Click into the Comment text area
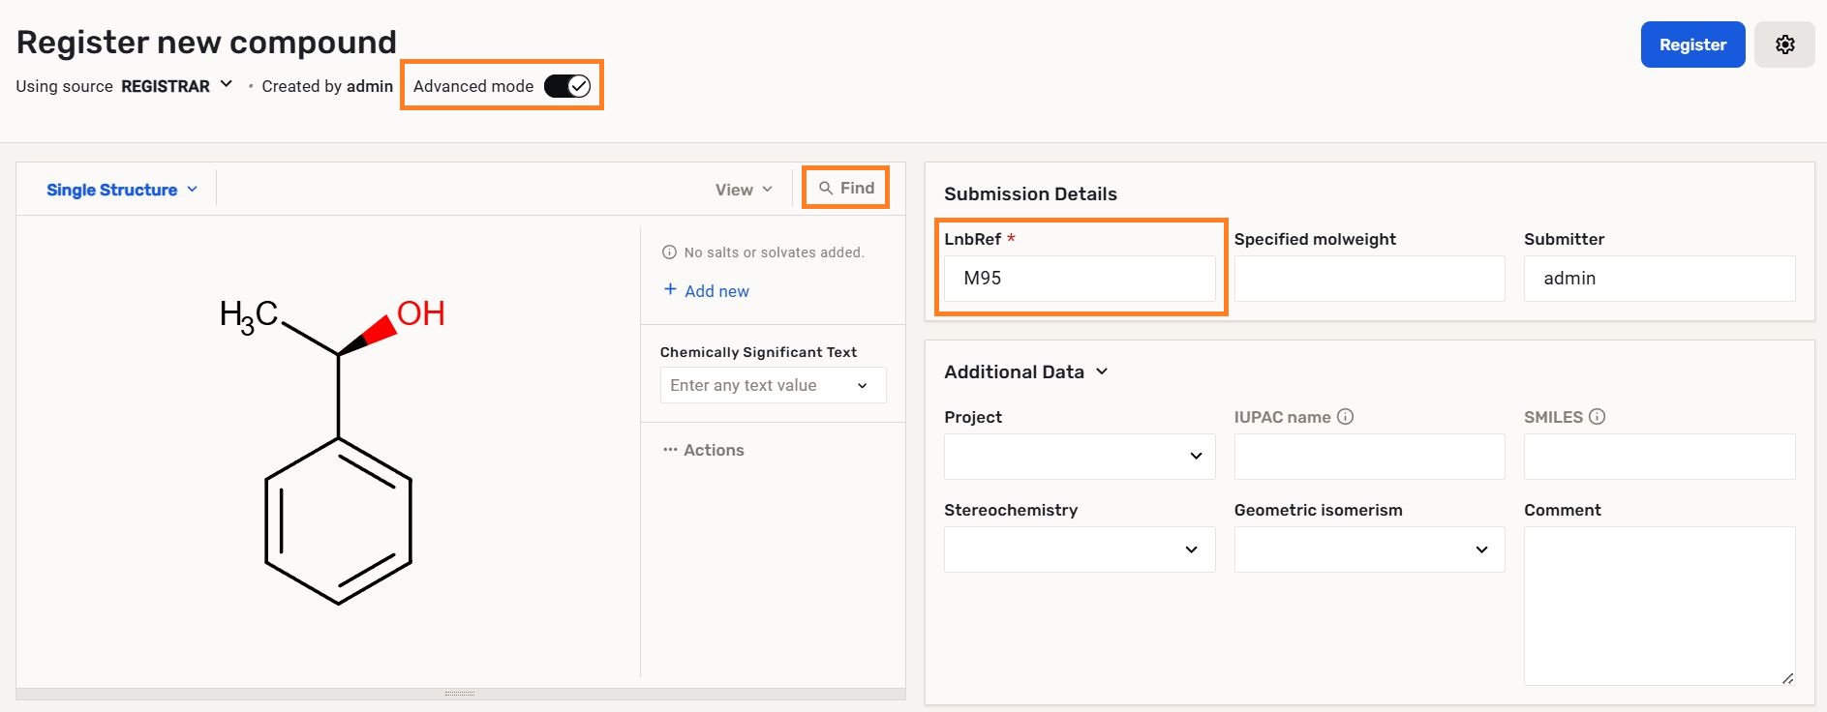Viewport: 1827px width, 712px height. (1659, 605)
